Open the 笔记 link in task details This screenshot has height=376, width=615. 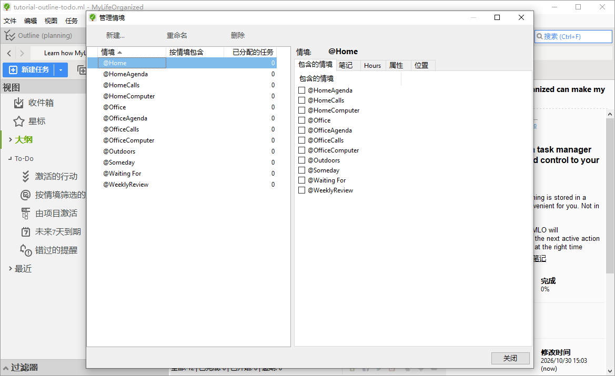point(540,258)
